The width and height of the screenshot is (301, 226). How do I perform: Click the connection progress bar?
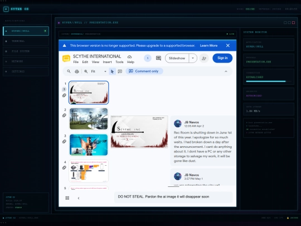coord(269,81)
